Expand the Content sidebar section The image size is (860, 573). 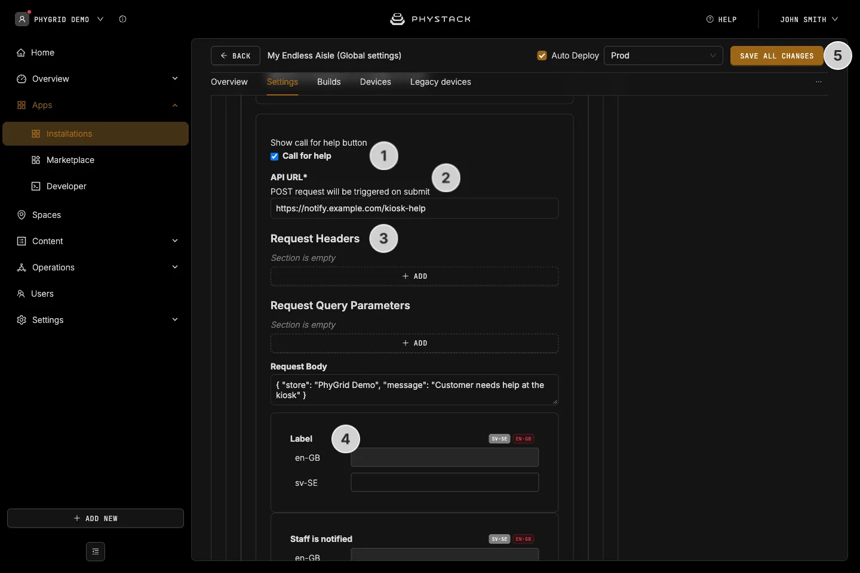tap(175, 241)
